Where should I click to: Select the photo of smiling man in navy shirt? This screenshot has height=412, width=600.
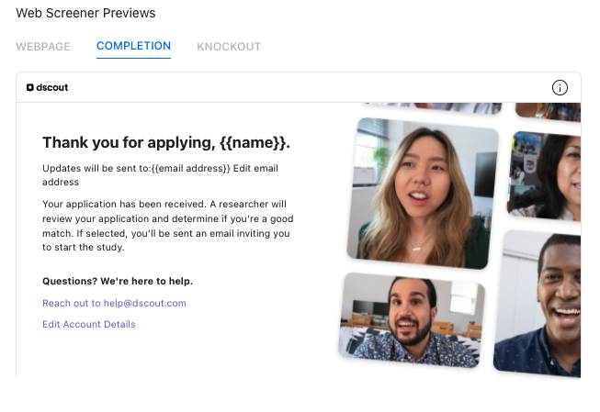tap(538, 305)
